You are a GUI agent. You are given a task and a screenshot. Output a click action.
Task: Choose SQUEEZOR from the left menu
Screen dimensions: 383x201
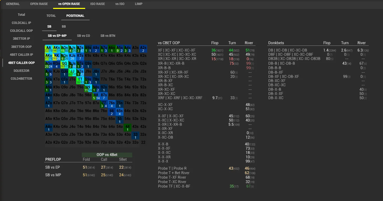[x=21, y=71]
